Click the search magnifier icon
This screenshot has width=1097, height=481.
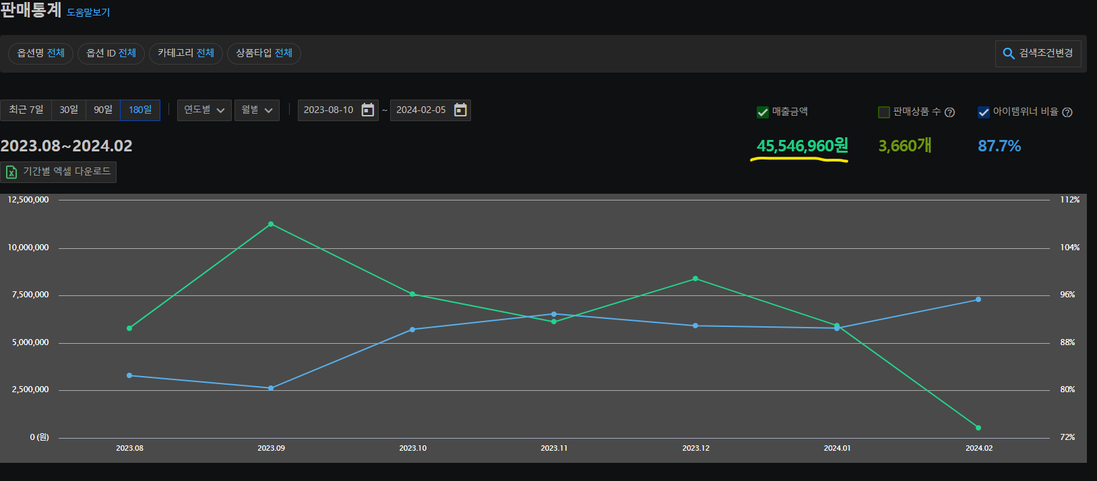point(1009,54)
